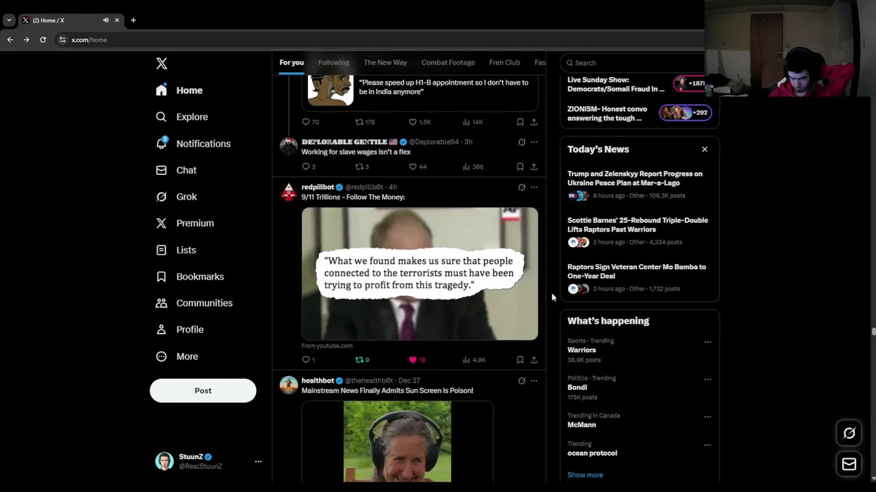The height and width of the screenshot is (492, 876).
Task: Open Chat from the sidebar
Action: (x=176, y=170)
